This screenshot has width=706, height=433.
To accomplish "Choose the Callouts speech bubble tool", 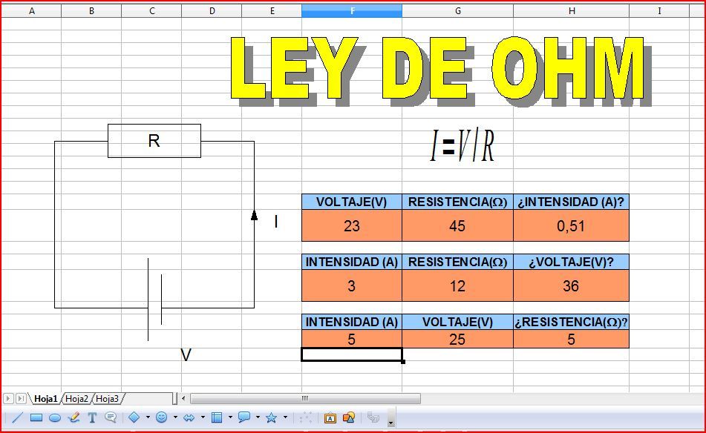I will 111,417.
